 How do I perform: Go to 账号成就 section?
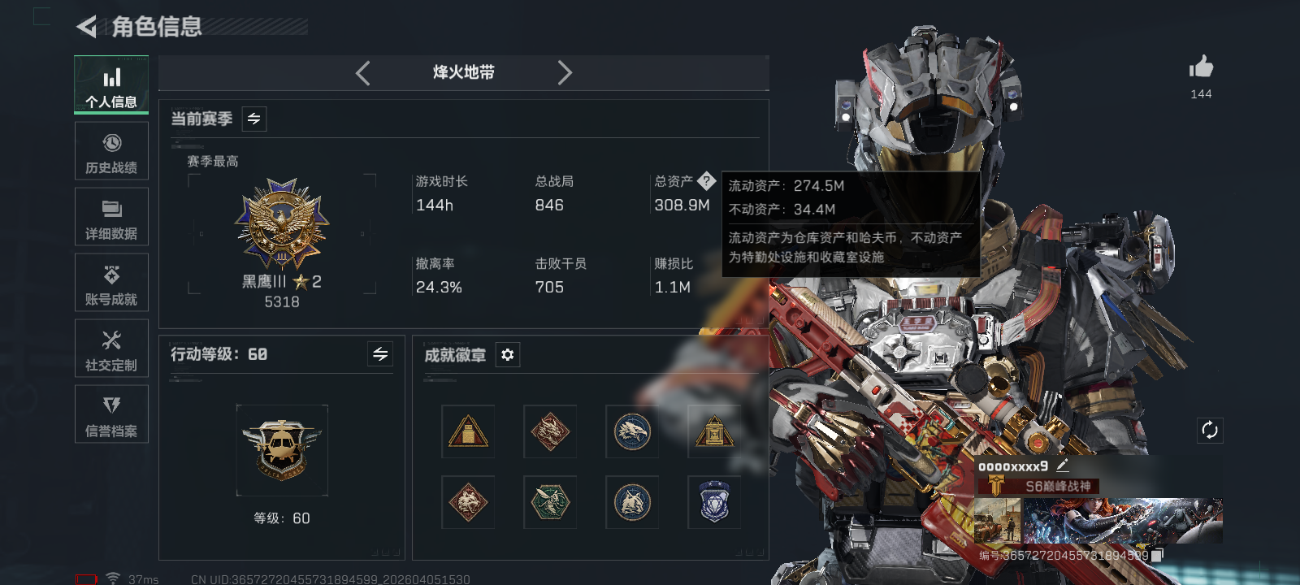click(111, 282)
